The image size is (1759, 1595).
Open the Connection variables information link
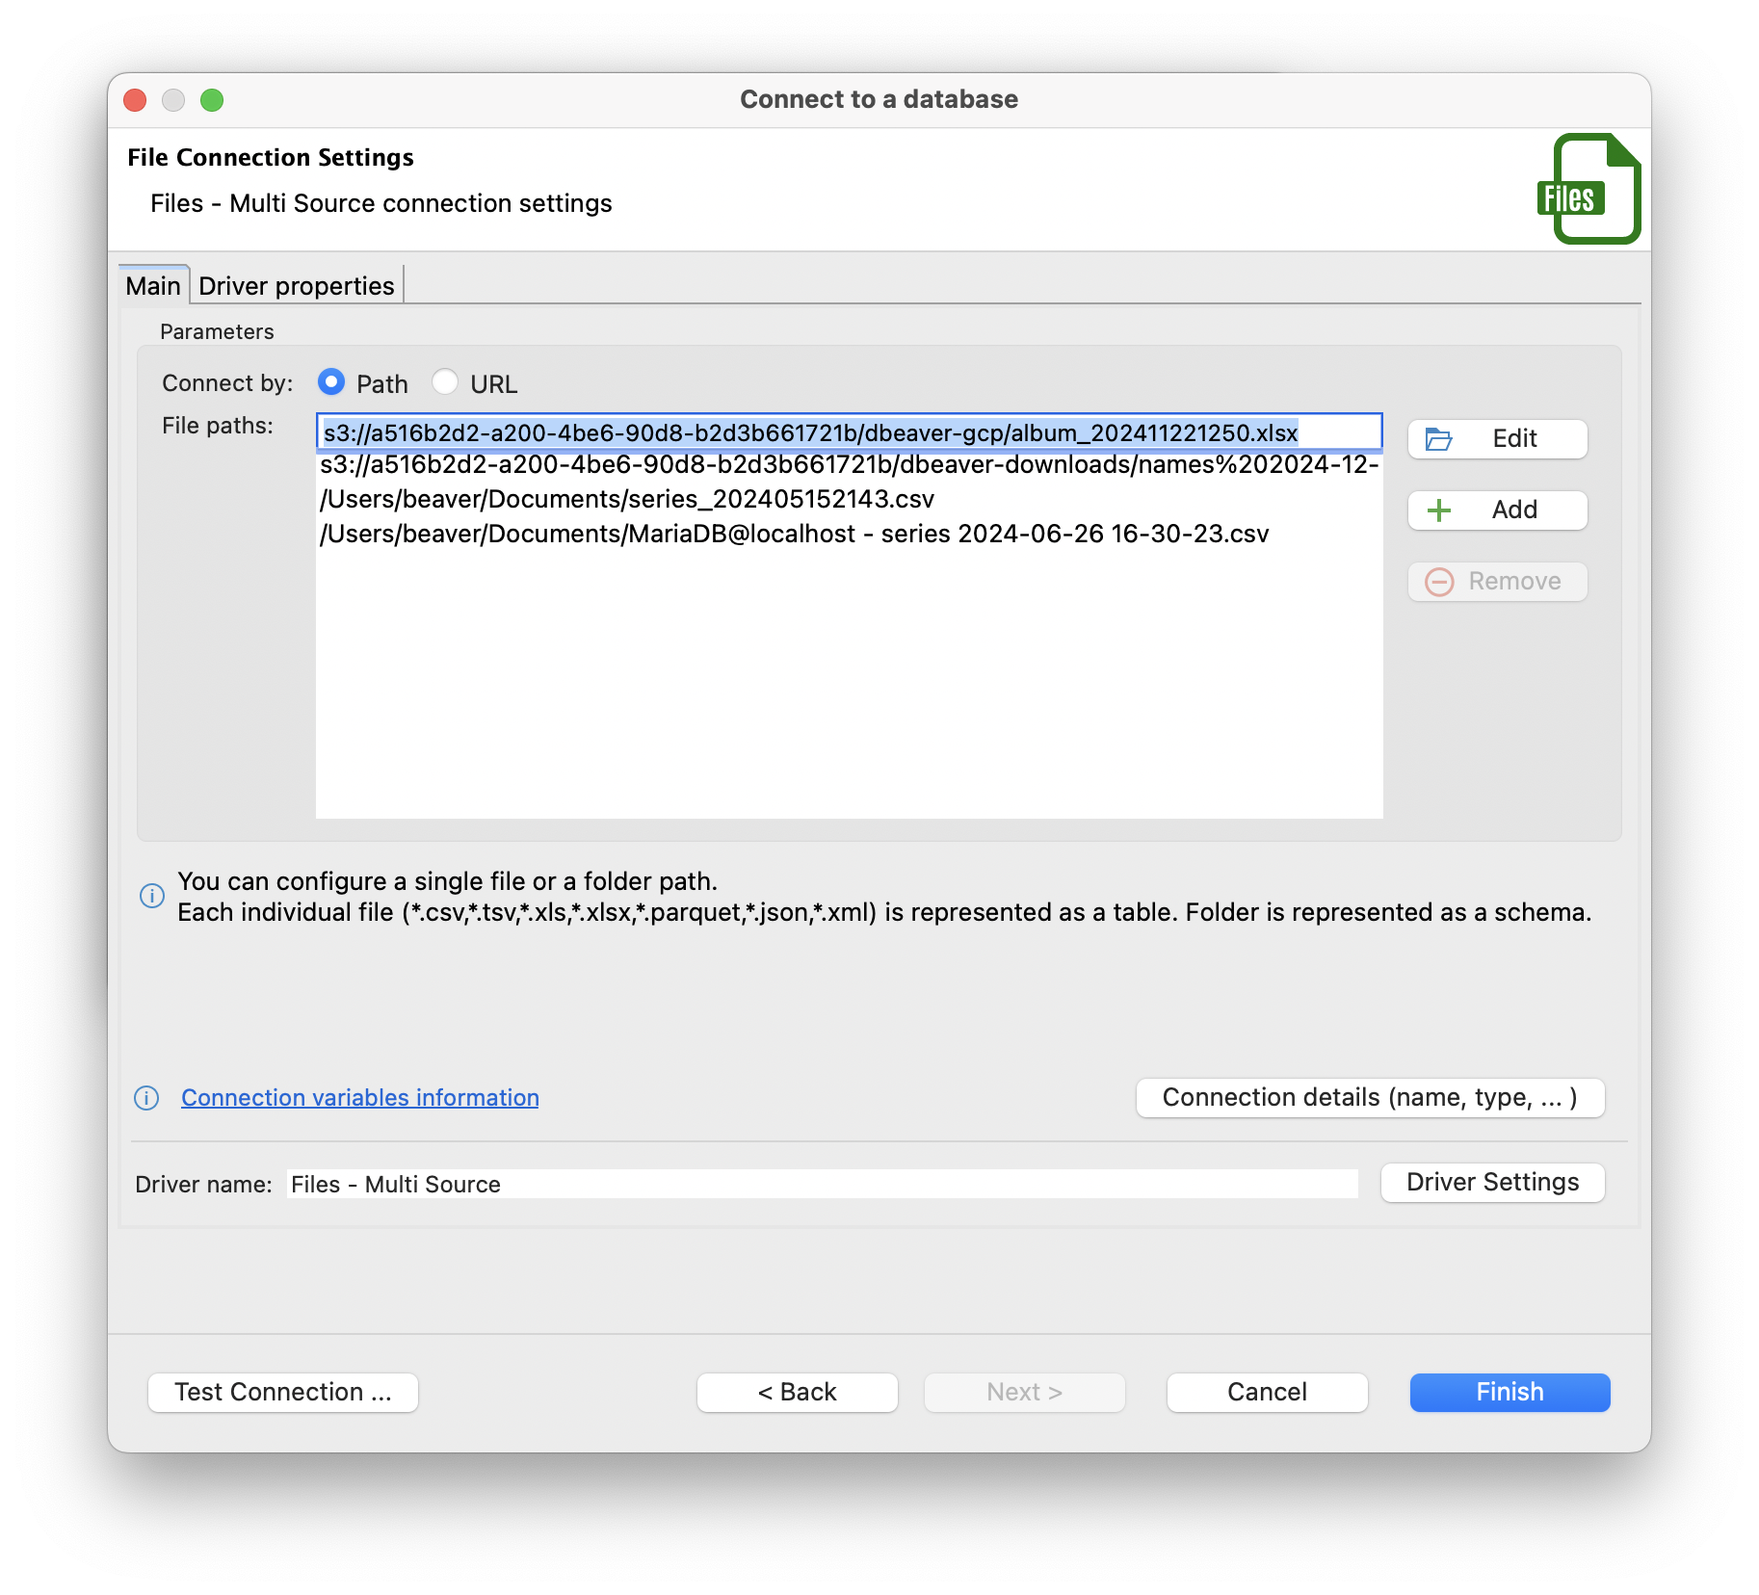[358, 1098]
